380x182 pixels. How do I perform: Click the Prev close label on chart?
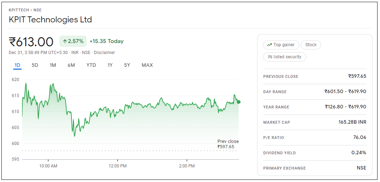(228, 141)
